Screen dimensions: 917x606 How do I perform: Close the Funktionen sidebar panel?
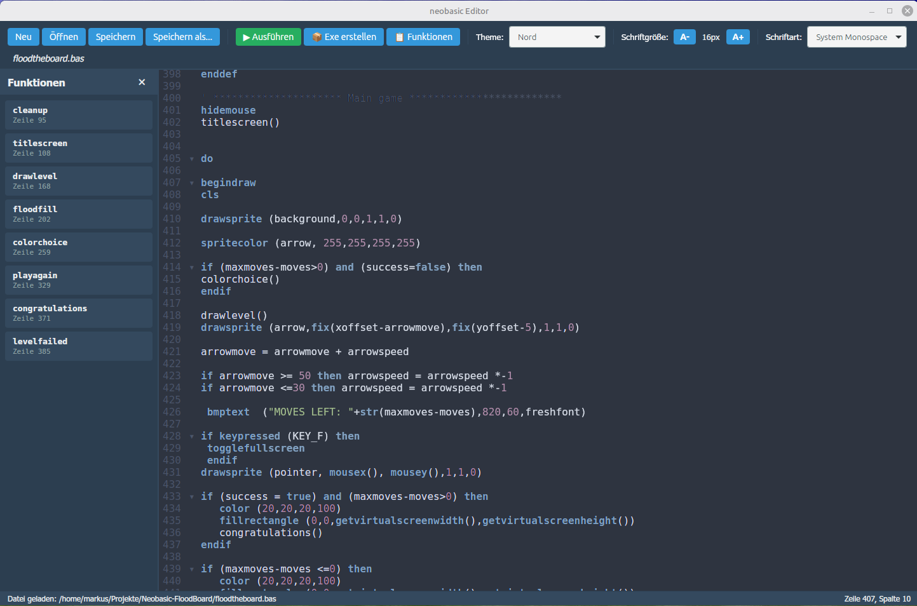tap(142, 82)
